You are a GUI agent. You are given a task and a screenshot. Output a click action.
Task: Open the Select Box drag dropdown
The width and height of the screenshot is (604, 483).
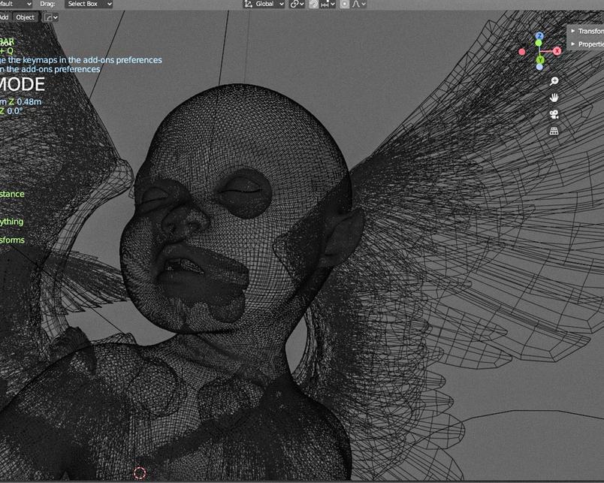[89, 4]
